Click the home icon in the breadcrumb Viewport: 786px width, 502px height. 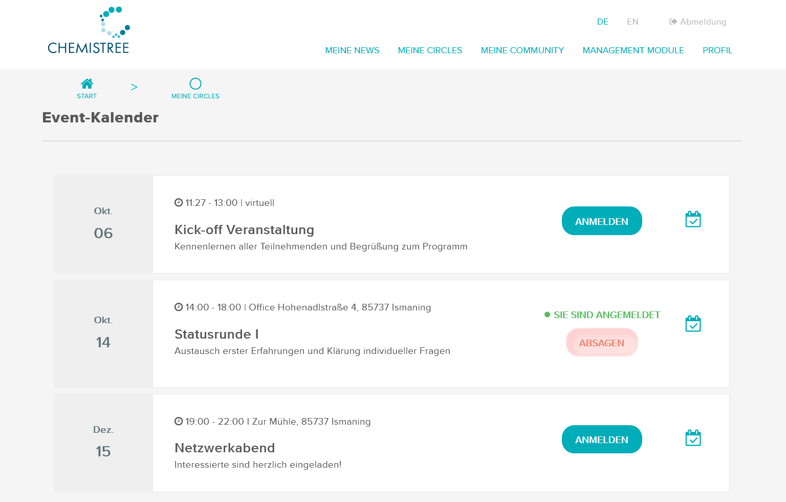coord(87,83)
